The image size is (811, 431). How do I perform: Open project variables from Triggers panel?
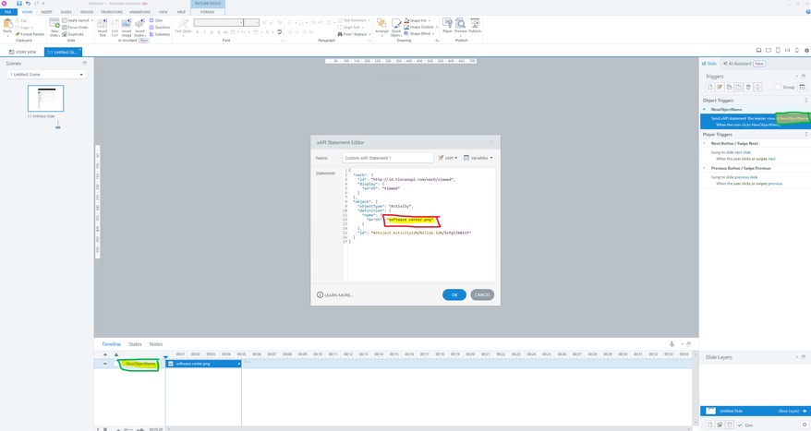click(802, 87)
